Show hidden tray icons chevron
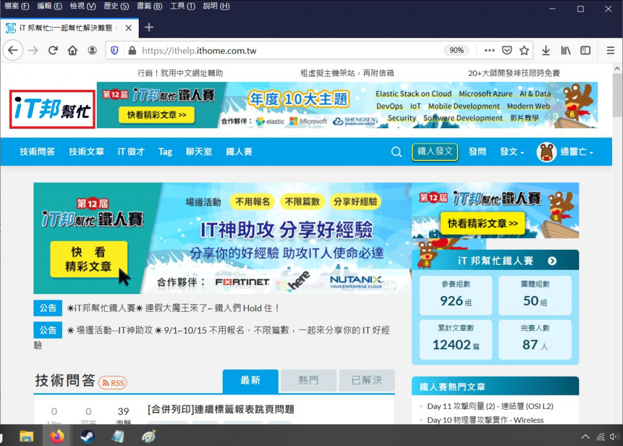 585,437
